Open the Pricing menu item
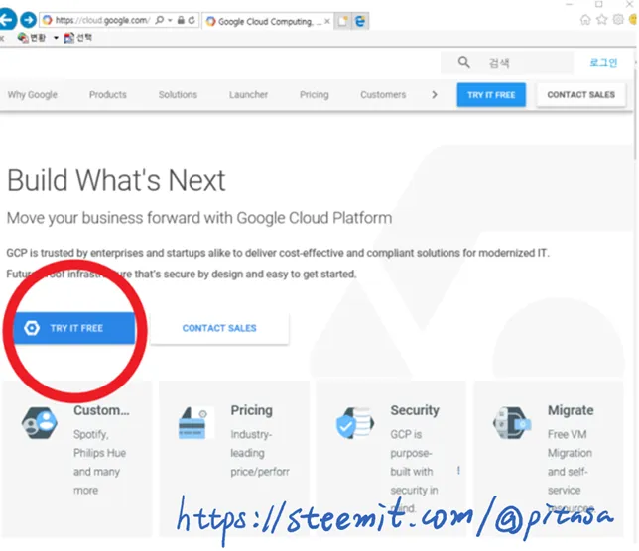The width and height of the screenshot is (639, 551). (x=315, y=95)
